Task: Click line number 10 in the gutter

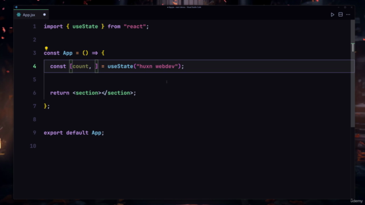Action: 33,146
